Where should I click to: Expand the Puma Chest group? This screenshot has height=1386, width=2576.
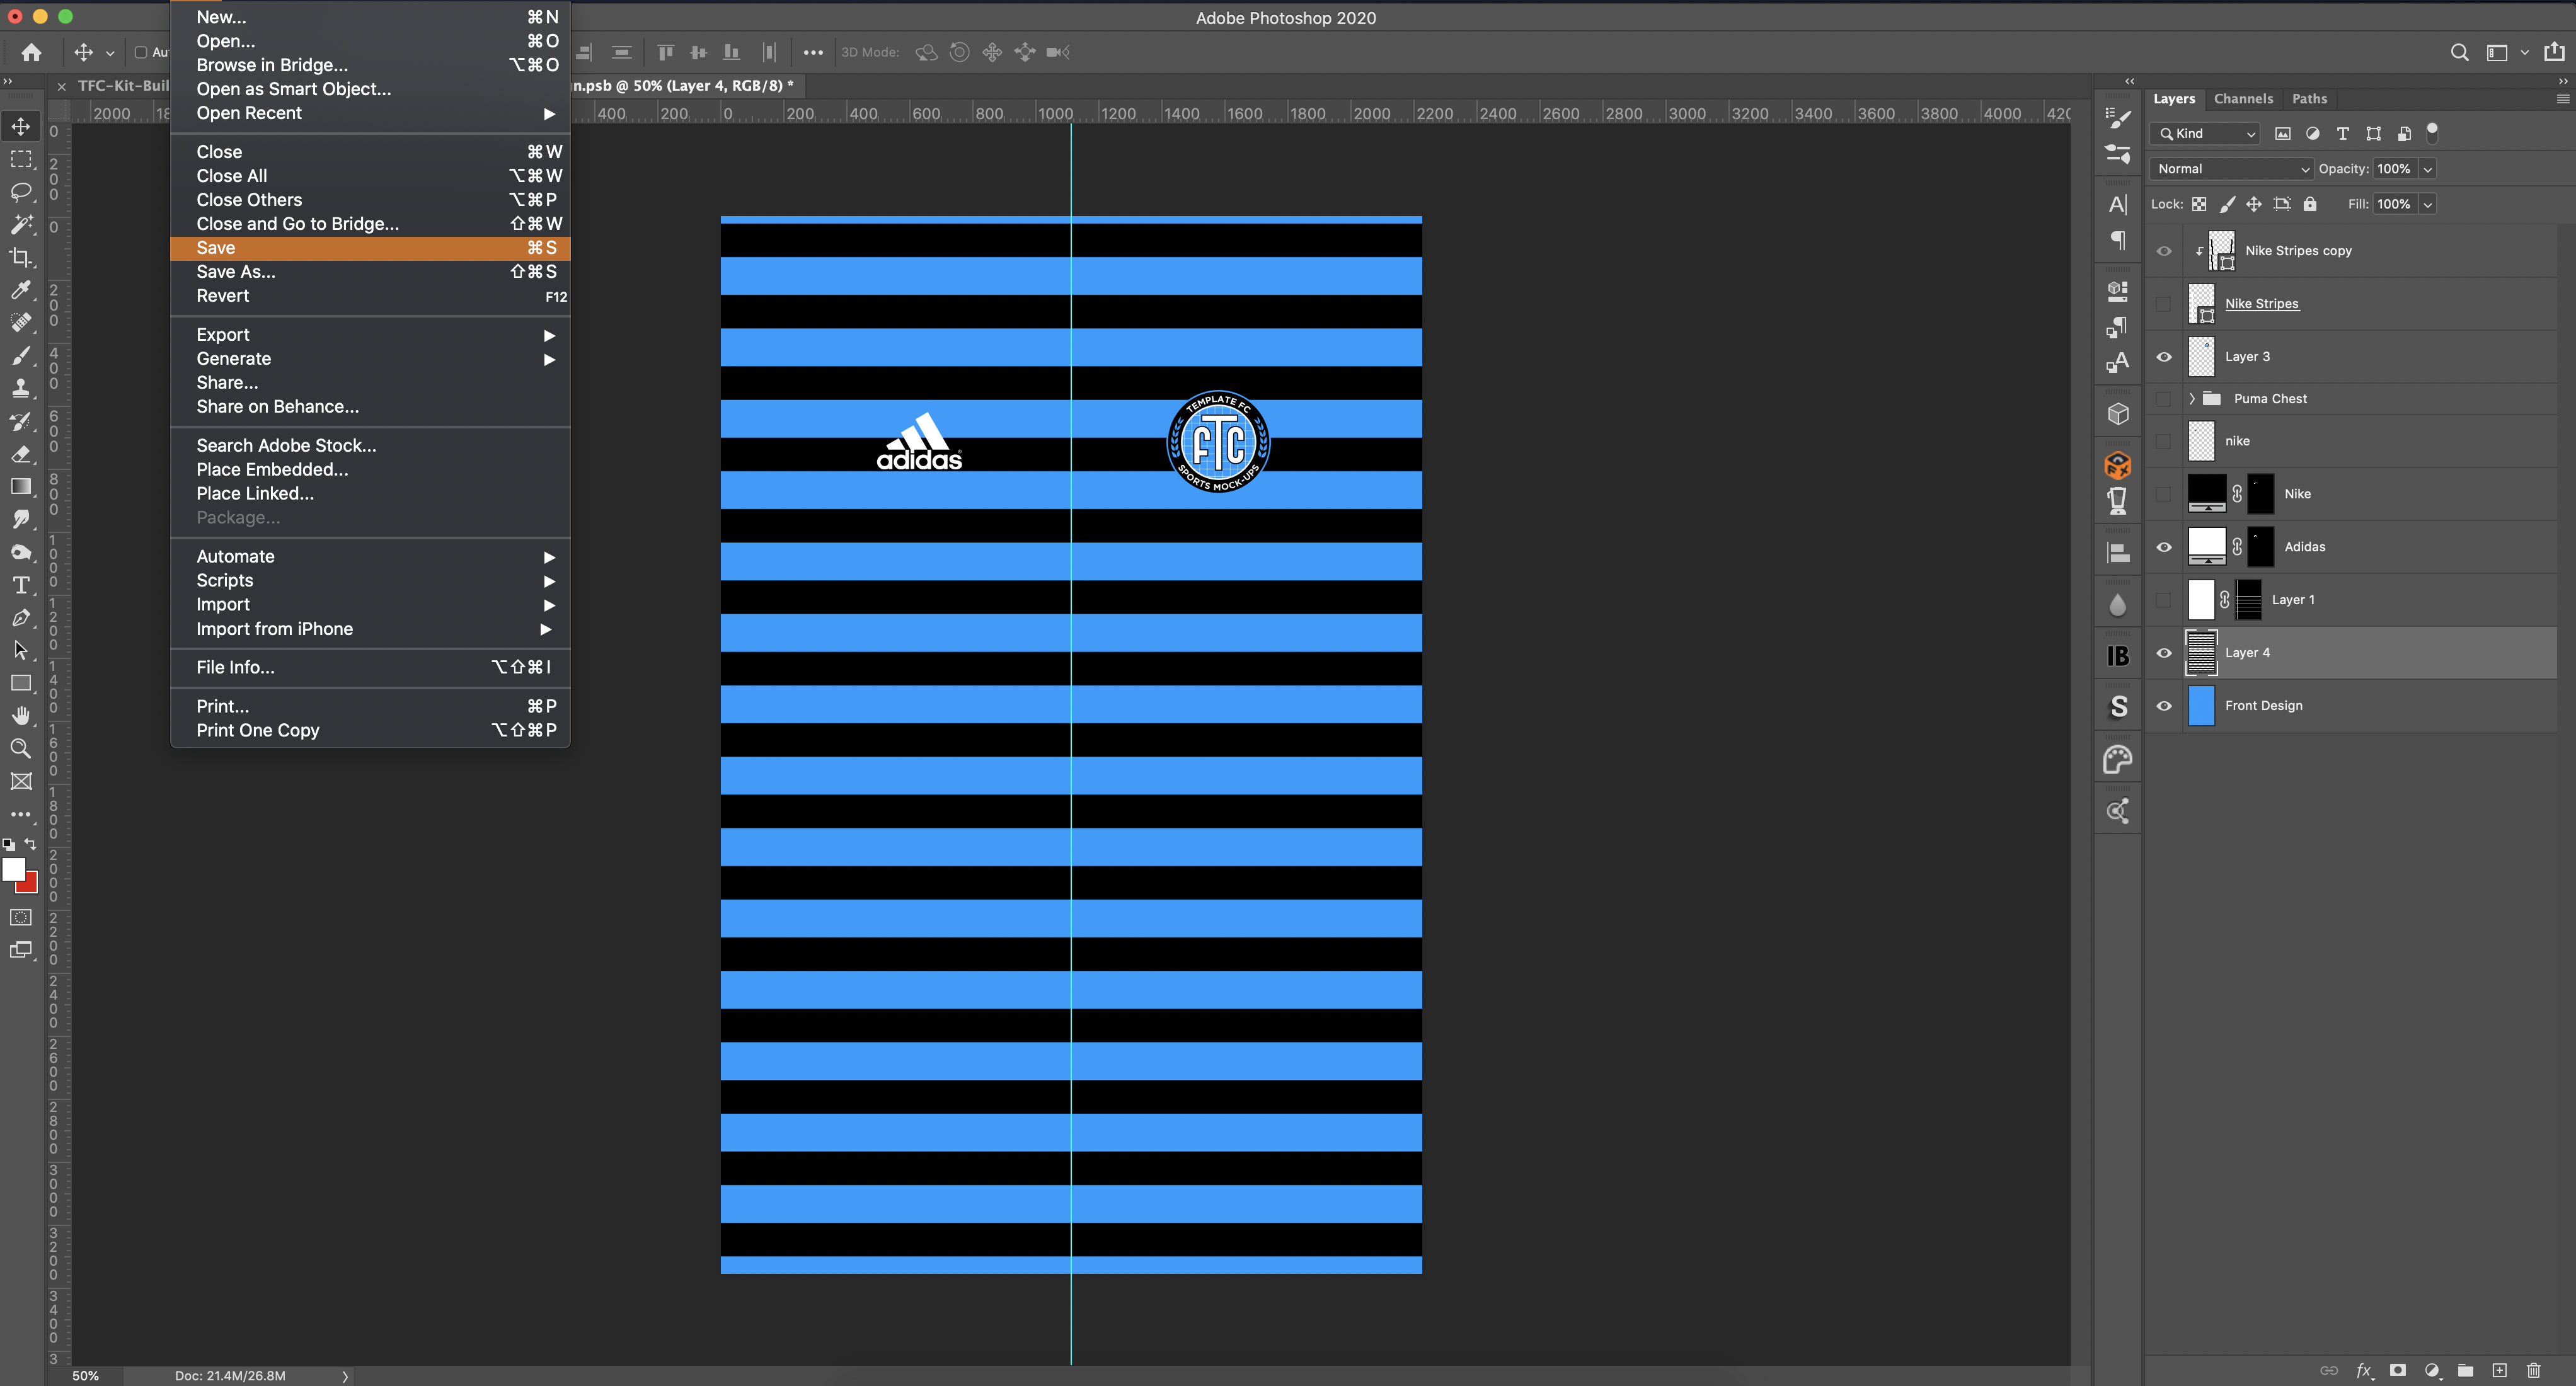[2191, 398]
